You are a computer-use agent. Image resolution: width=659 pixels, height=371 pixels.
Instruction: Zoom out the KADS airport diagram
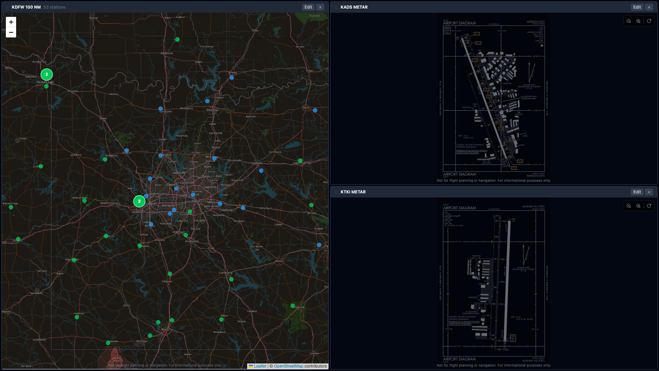pyautogui.click(x=629, y=21)
